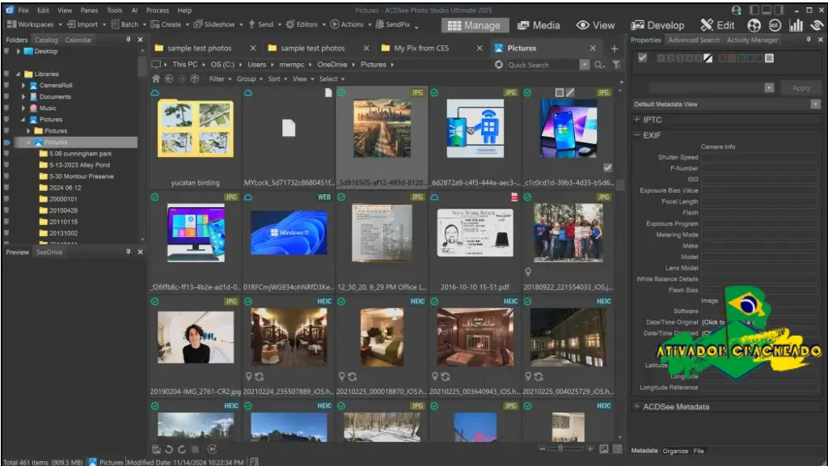Toggle Easy-Select indicator for Desktop folder
The image size is (828, 466).
[6, 51]
